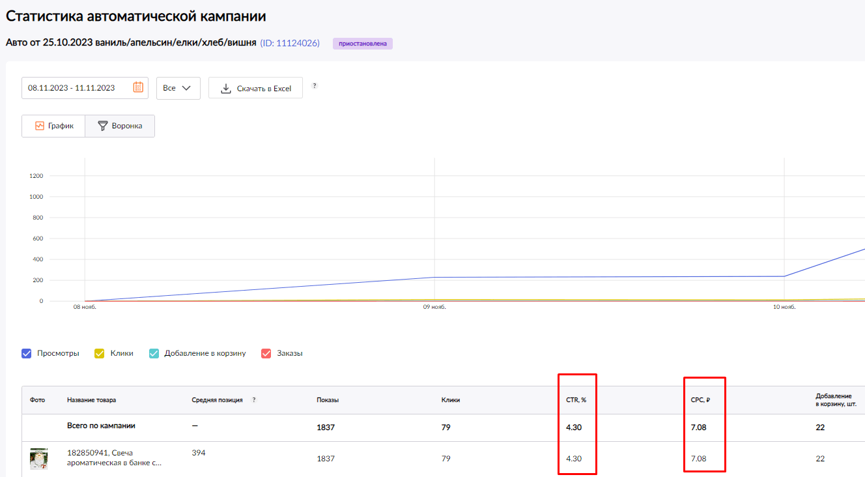Toggle the Заказы series checkbox

tap(266, 353)
